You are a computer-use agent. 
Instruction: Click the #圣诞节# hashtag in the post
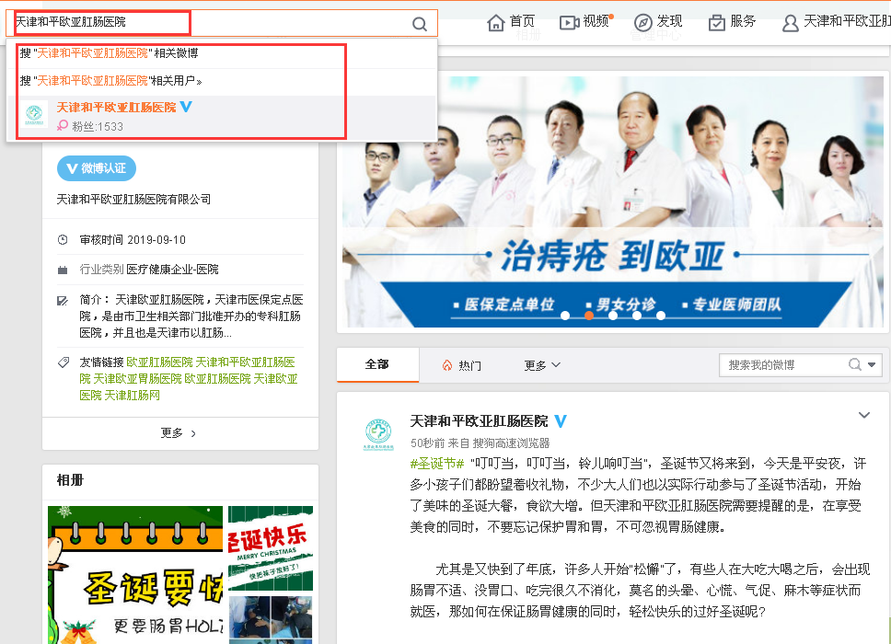coord(437,464)
